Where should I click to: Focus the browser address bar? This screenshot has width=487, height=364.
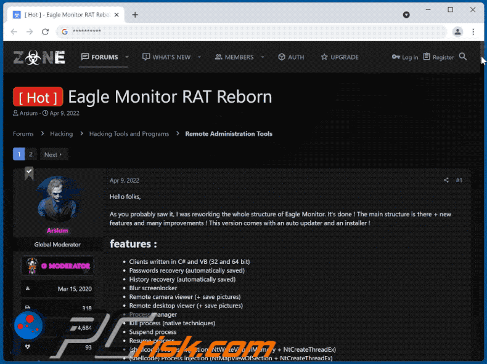coord(251,31)
